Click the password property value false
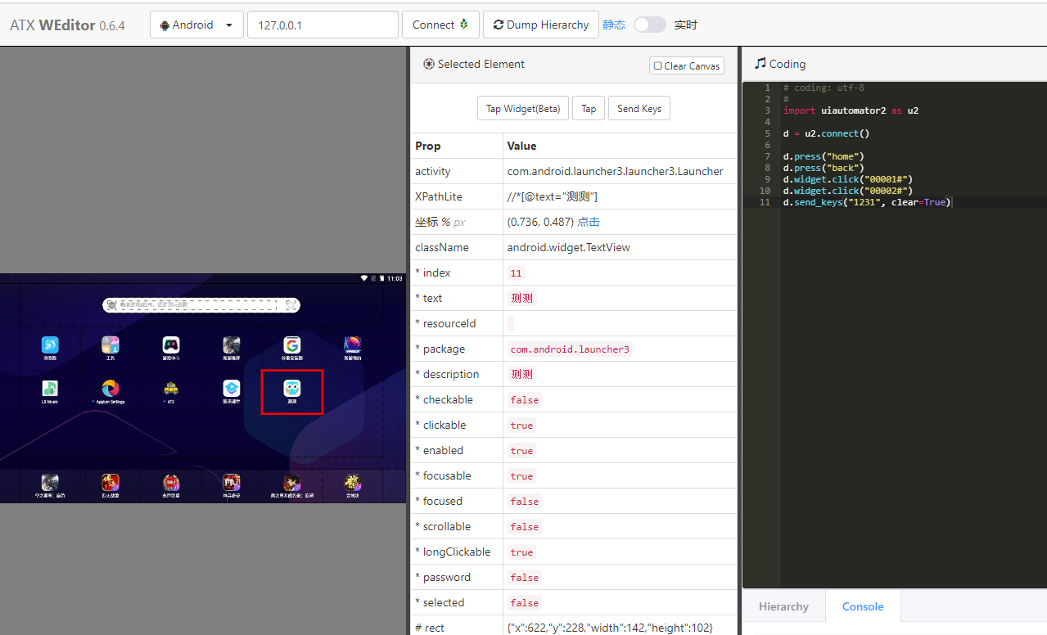 525,577
